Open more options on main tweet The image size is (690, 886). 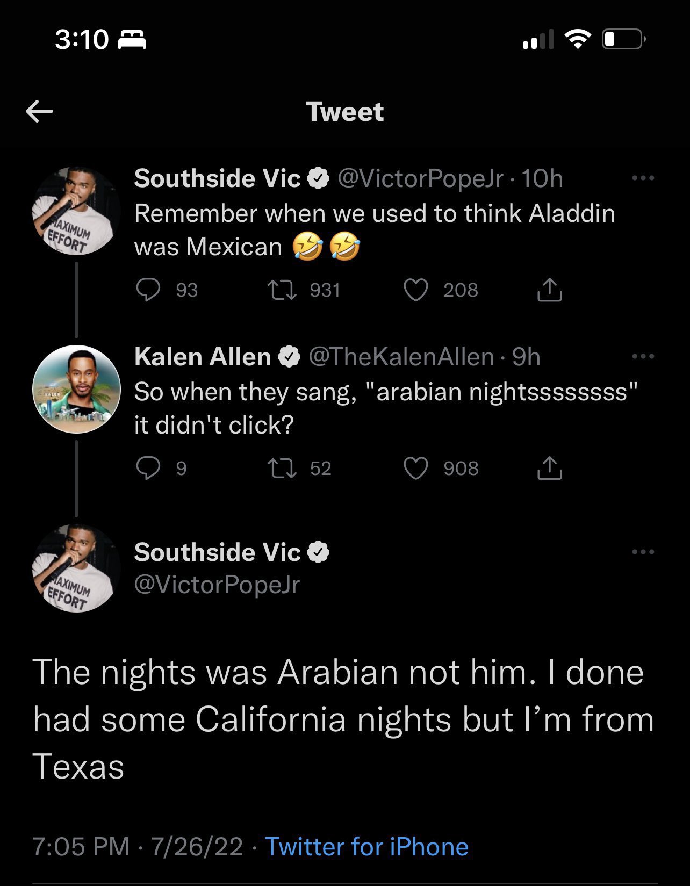pyautogui.click(x=643, y=552)
